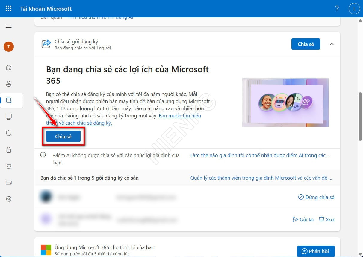Viewport: 363px width, 257px height.
Task: Click the blurred avatar of first shared member
Action: [46, 197]
